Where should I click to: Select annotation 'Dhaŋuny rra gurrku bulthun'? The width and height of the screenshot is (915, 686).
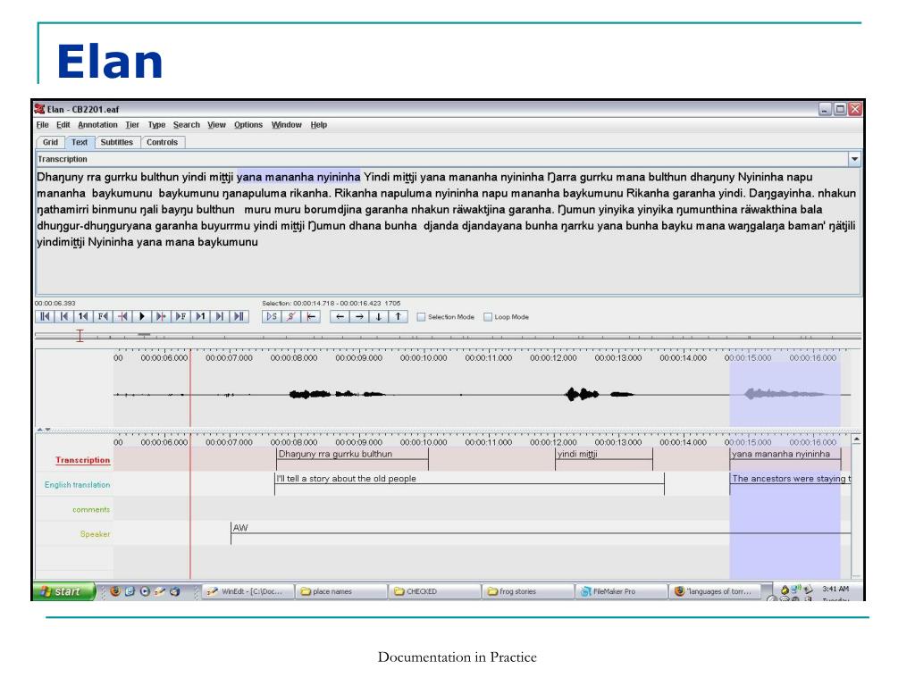coord(352,459)
